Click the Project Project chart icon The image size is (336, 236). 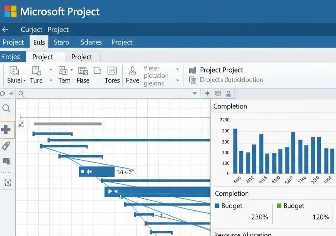(x=193, y=70)
